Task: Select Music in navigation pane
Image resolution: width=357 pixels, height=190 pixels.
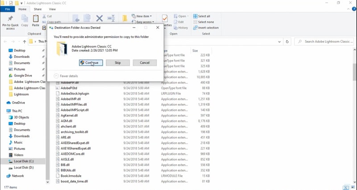Action: (x=18, y=142)
